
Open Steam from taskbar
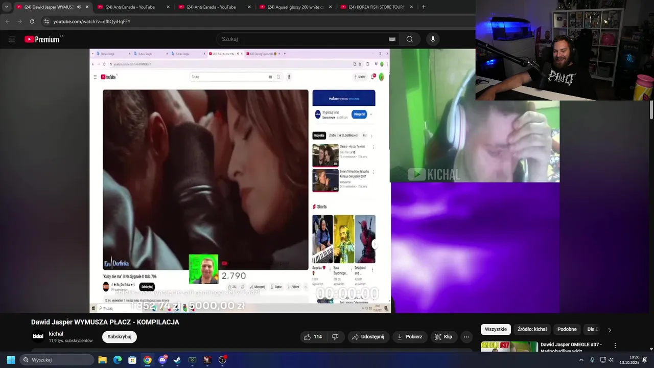point(177,360)
